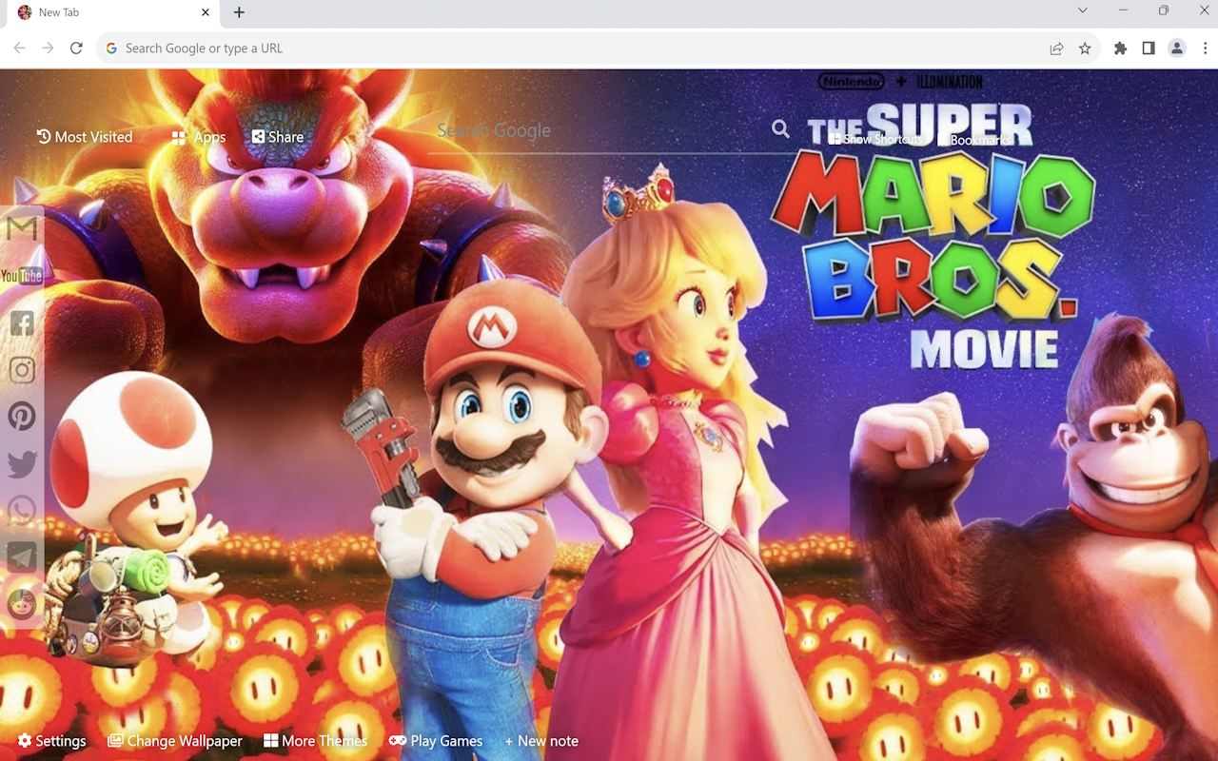Viewport: 1218px width, 761px height.
Task: Click the Pinterest sidebar icon
Action: pyautogui.click(x=21, y=417)
